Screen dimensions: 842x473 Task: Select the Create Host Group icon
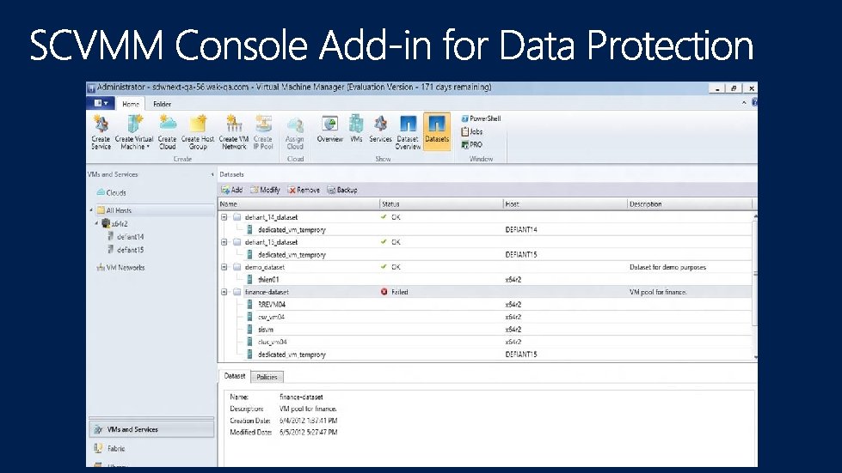coord(198,132)
